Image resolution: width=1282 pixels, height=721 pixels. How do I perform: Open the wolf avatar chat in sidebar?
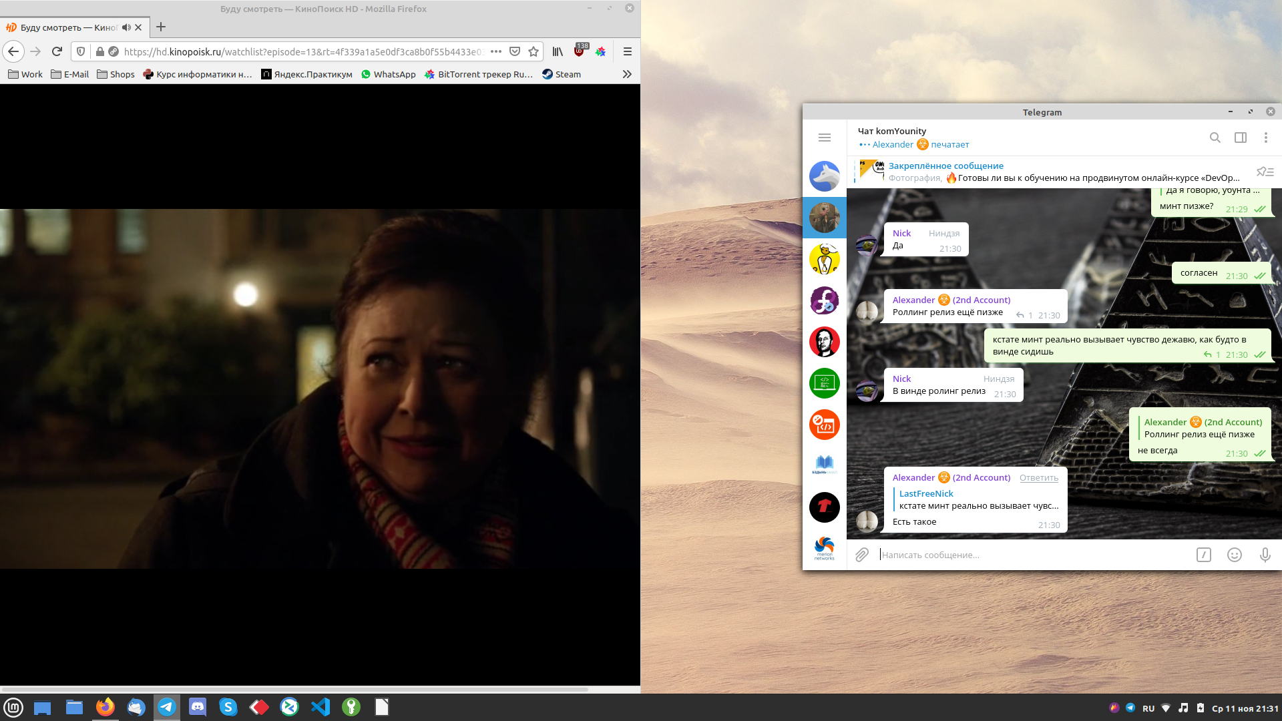coord(825,176)
